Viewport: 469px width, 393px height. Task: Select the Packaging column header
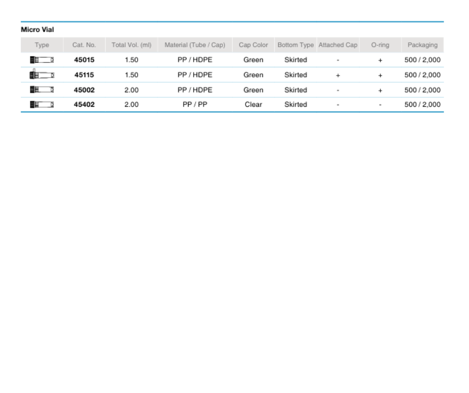pos(422,45)
